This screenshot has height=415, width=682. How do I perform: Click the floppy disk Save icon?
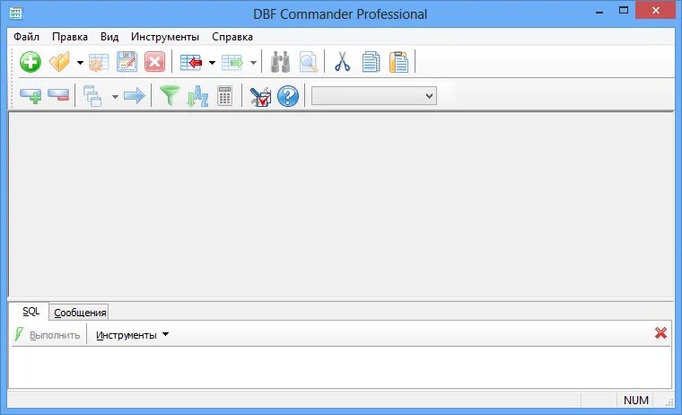click(x=127, y=62)
